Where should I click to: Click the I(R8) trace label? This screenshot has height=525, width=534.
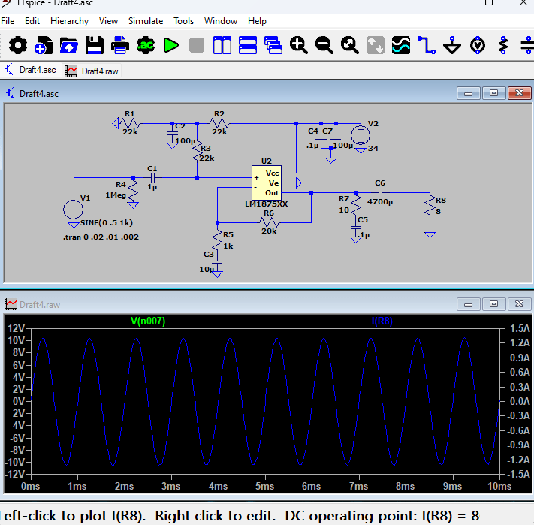click(382, 321)
